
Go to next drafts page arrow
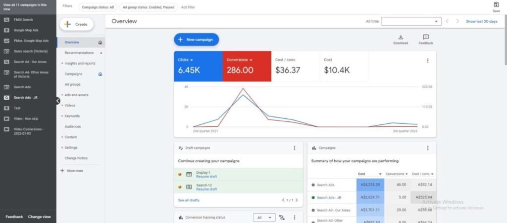point(297,200)
